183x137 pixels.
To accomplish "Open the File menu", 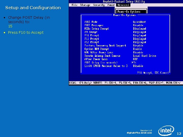I will pyautogui.click(x=74, y=5).
